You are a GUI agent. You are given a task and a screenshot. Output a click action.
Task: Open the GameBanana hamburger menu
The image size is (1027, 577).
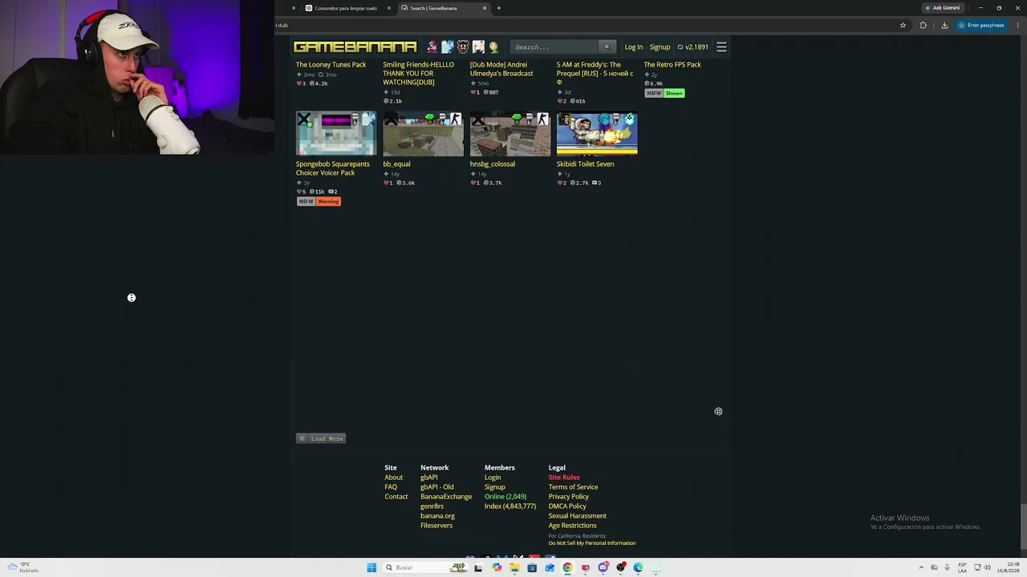tap(721, 47)
